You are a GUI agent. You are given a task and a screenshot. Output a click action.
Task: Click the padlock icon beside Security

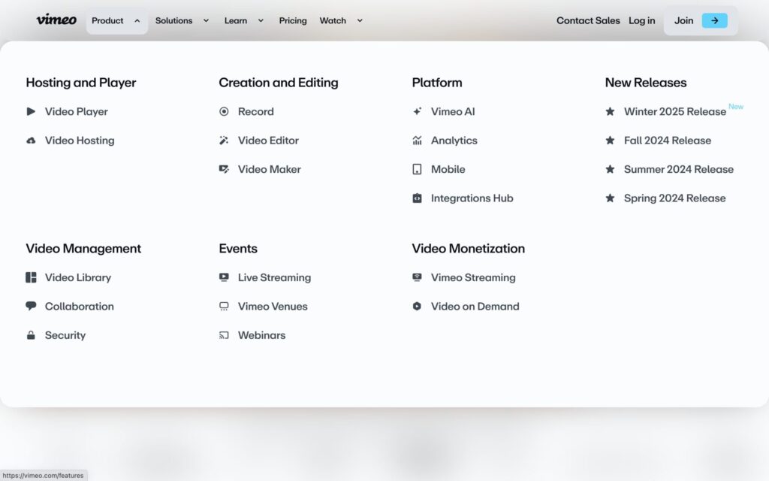point(31,335)
